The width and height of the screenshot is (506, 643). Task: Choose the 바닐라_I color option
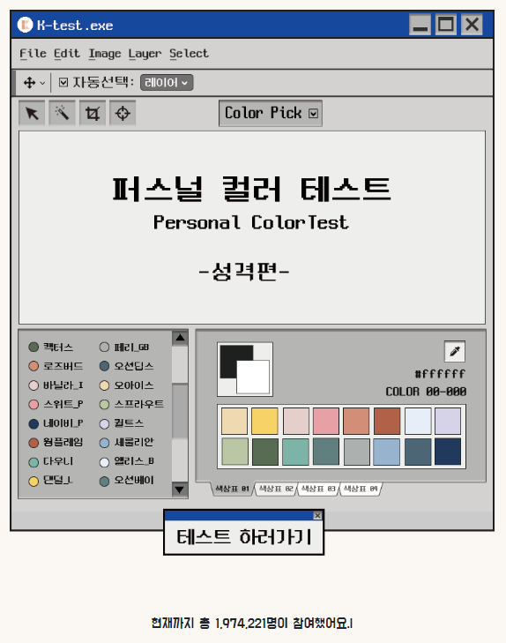(56, 385)
